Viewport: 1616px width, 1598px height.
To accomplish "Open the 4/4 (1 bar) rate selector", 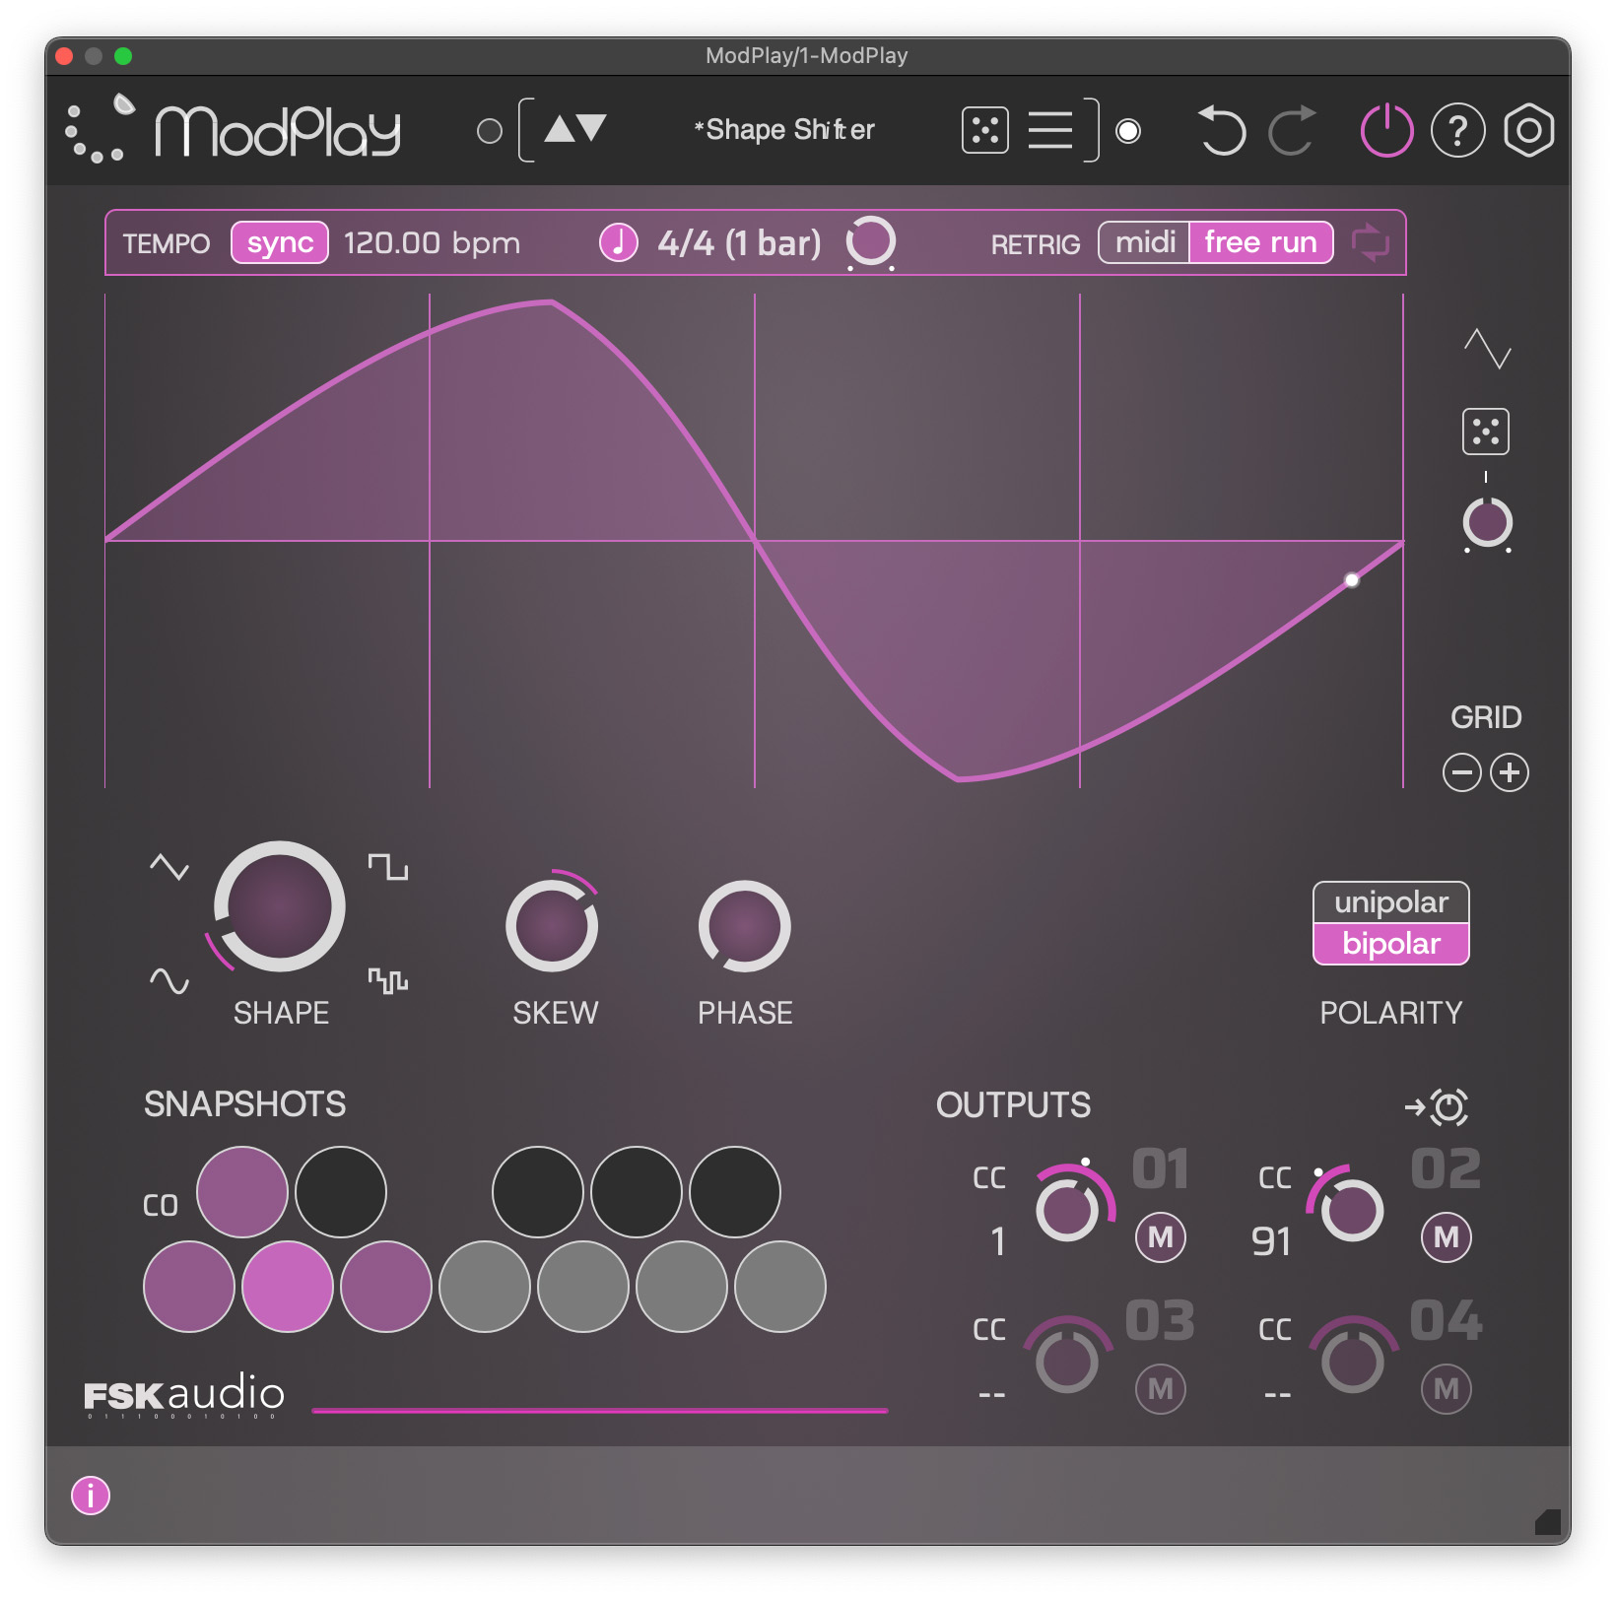I will coord(739,242).
